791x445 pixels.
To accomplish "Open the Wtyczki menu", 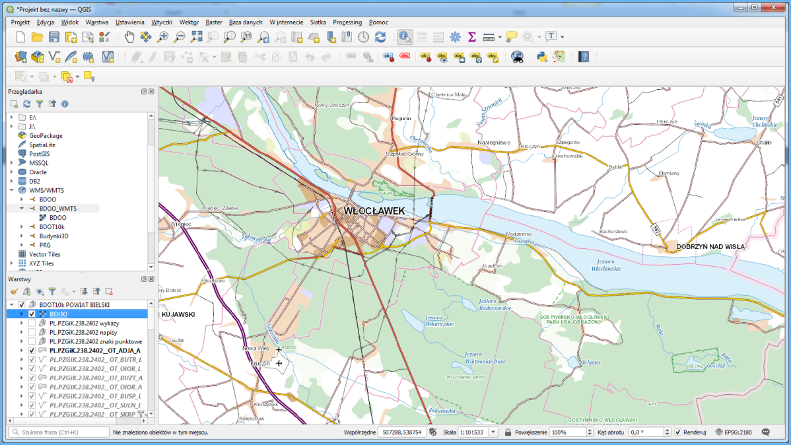I will click(161, 22).
